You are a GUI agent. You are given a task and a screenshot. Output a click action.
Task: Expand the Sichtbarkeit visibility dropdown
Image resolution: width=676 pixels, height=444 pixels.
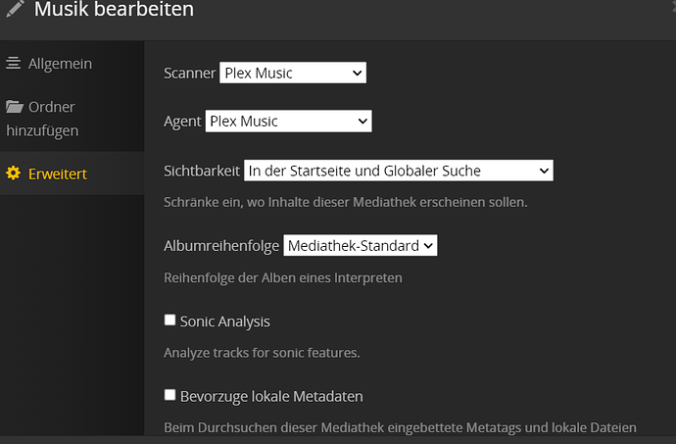pos(398,171)
